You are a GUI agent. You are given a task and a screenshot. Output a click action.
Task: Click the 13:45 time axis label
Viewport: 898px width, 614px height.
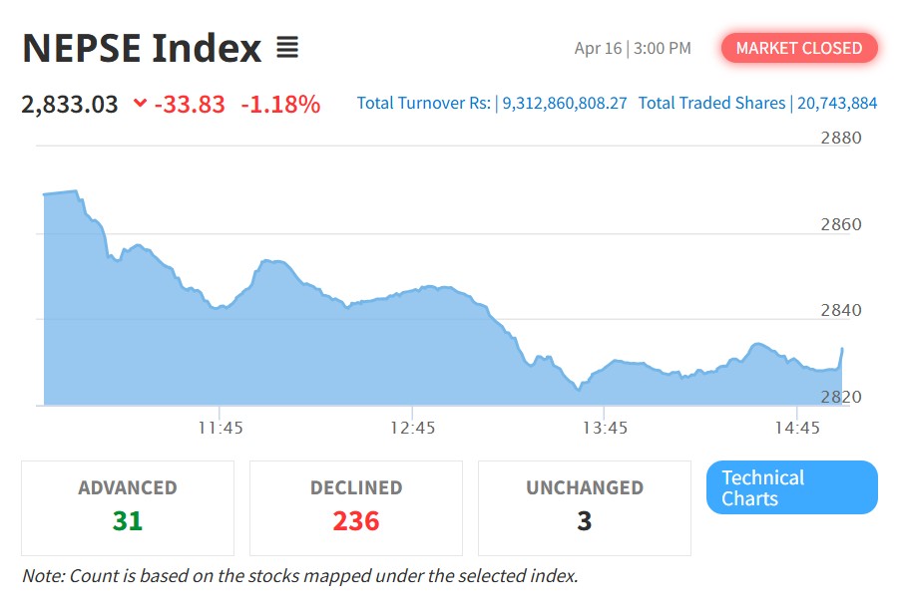[605, 428]
